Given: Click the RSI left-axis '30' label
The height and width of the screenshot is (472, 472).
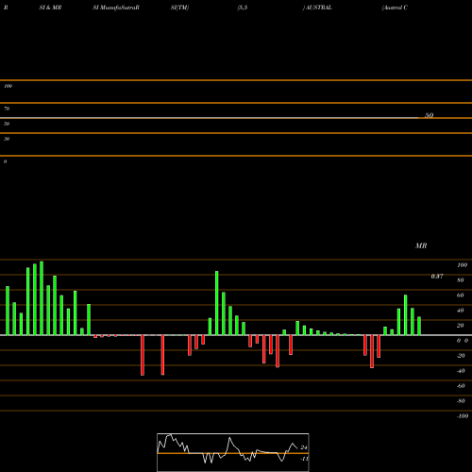Looking at the screenshot, I should click(7, 139).
